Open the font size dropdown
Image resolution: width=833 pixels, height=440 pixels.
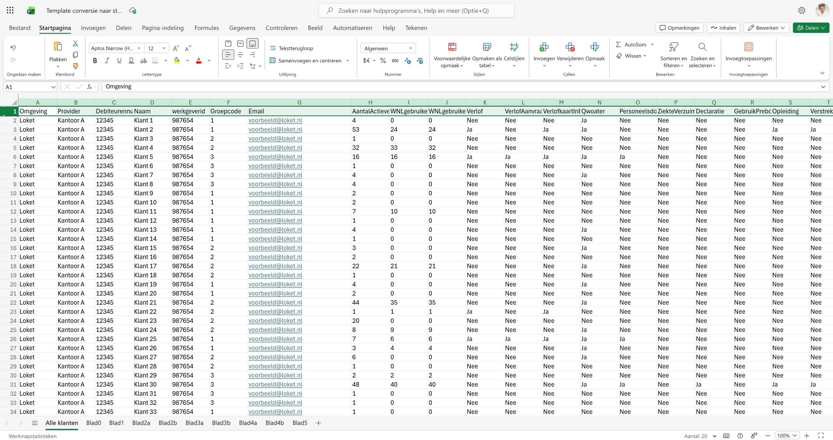[x=164, y=48]
